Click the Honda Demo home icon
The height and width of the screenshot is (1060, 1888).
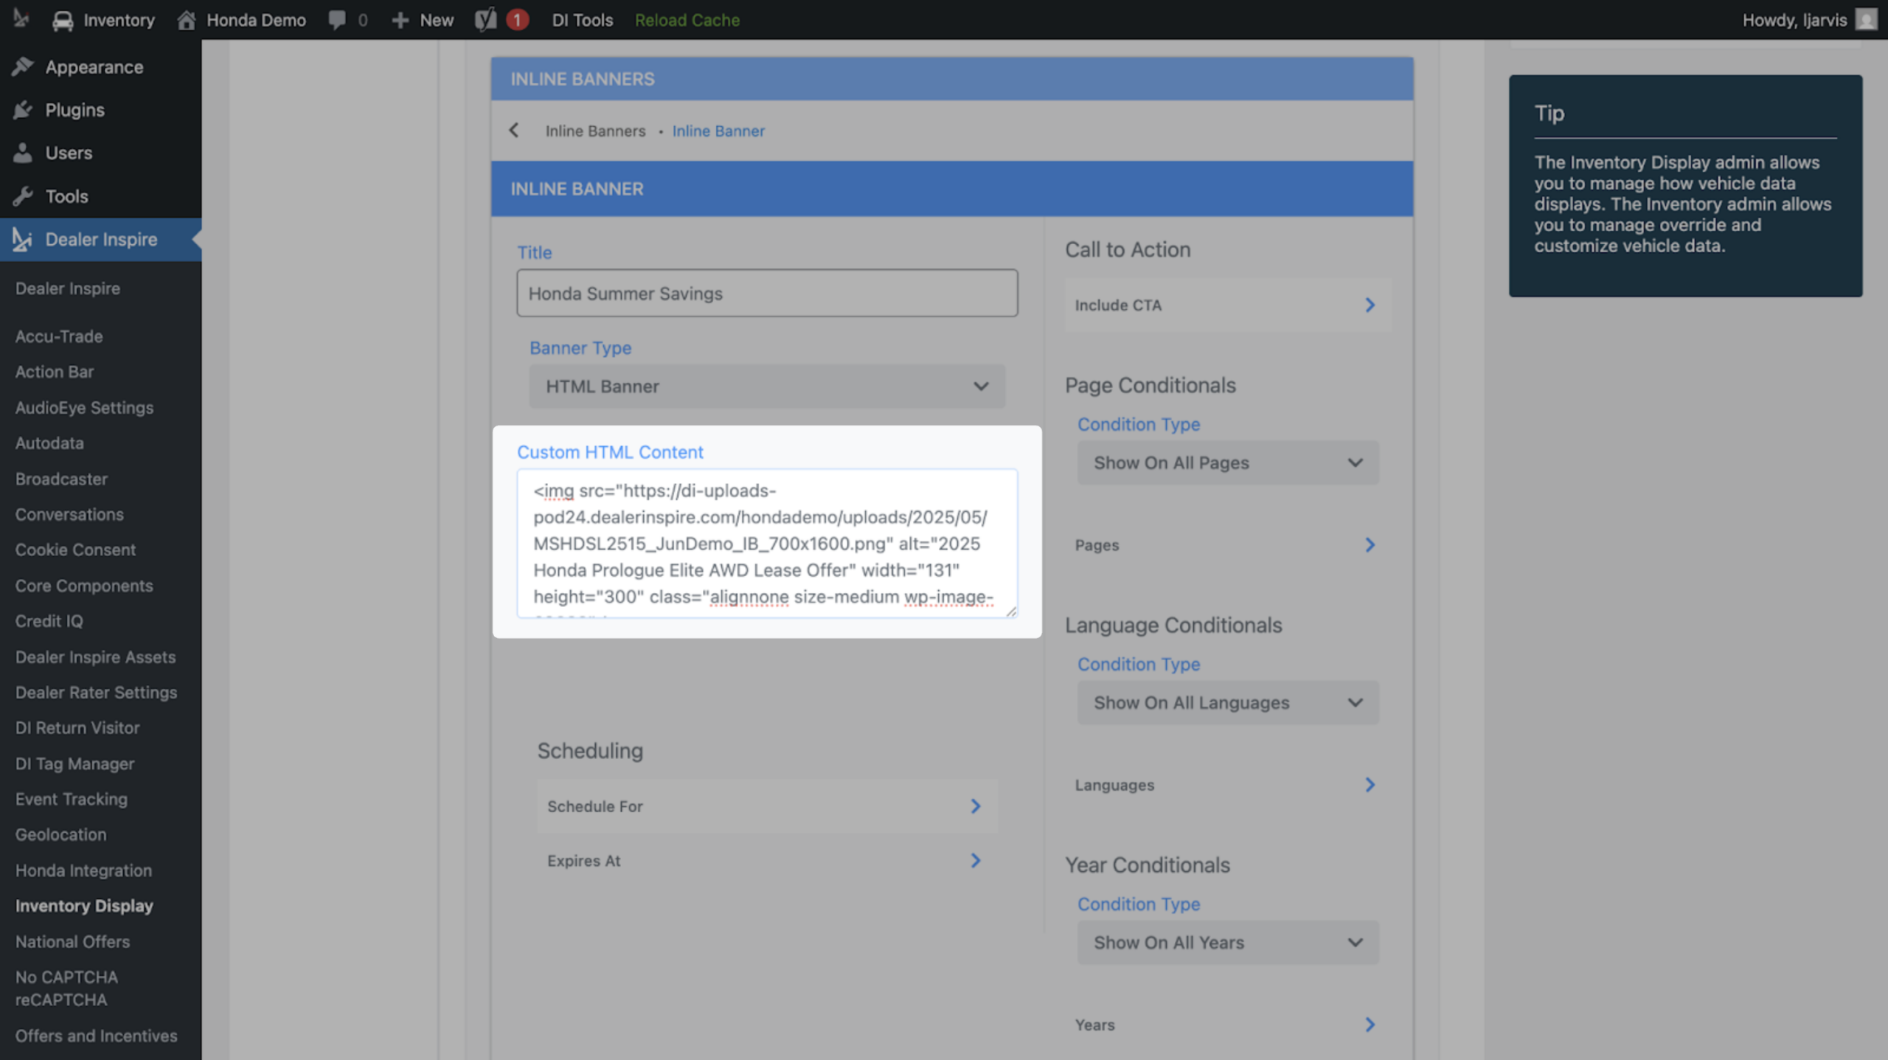point(186,20)
